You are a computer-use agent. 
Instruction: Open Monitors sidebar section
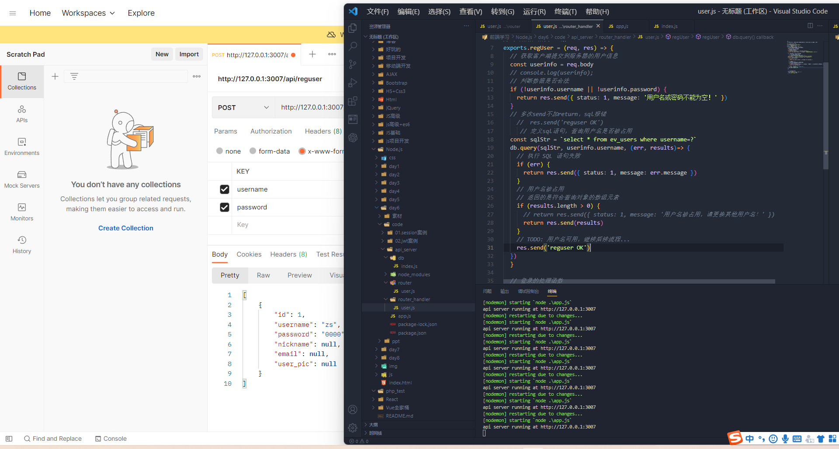point(22,213)
